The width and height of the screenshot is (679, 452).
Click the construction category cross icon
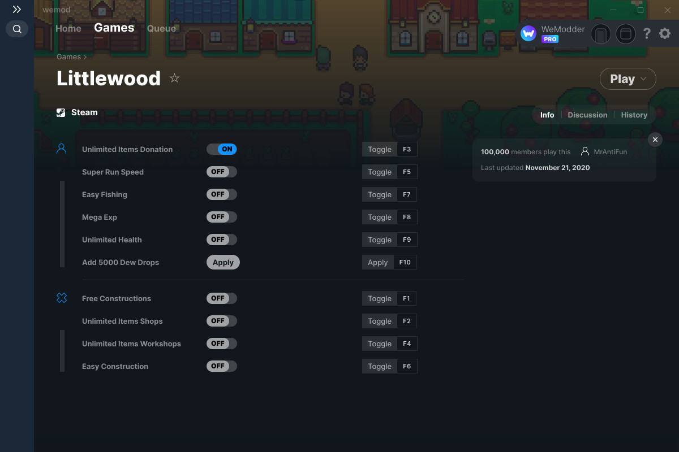pyautogui.click(x=62, y=298)
